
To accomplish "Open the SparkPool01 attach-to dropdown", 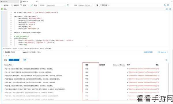I will (x=56, y=5).
